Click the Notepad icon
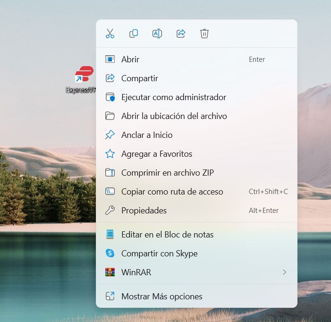The width and height of the screenshot is (331, 322). point(110,235)
